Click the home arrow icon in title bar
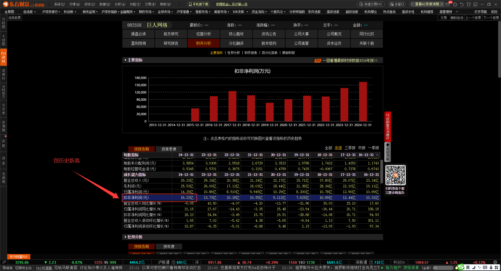The width and height of the screenshot is (501, 271). pyautogui.click(x=455, y=4)
